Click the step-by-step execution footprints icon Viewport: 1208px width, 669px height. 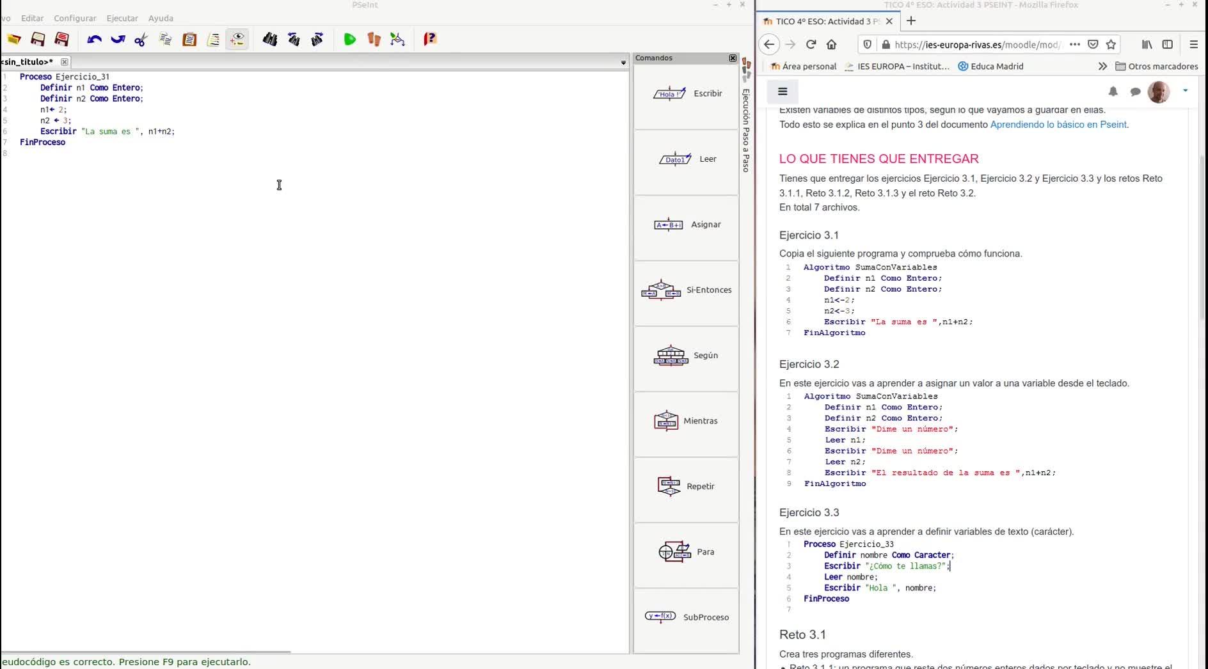374,40
